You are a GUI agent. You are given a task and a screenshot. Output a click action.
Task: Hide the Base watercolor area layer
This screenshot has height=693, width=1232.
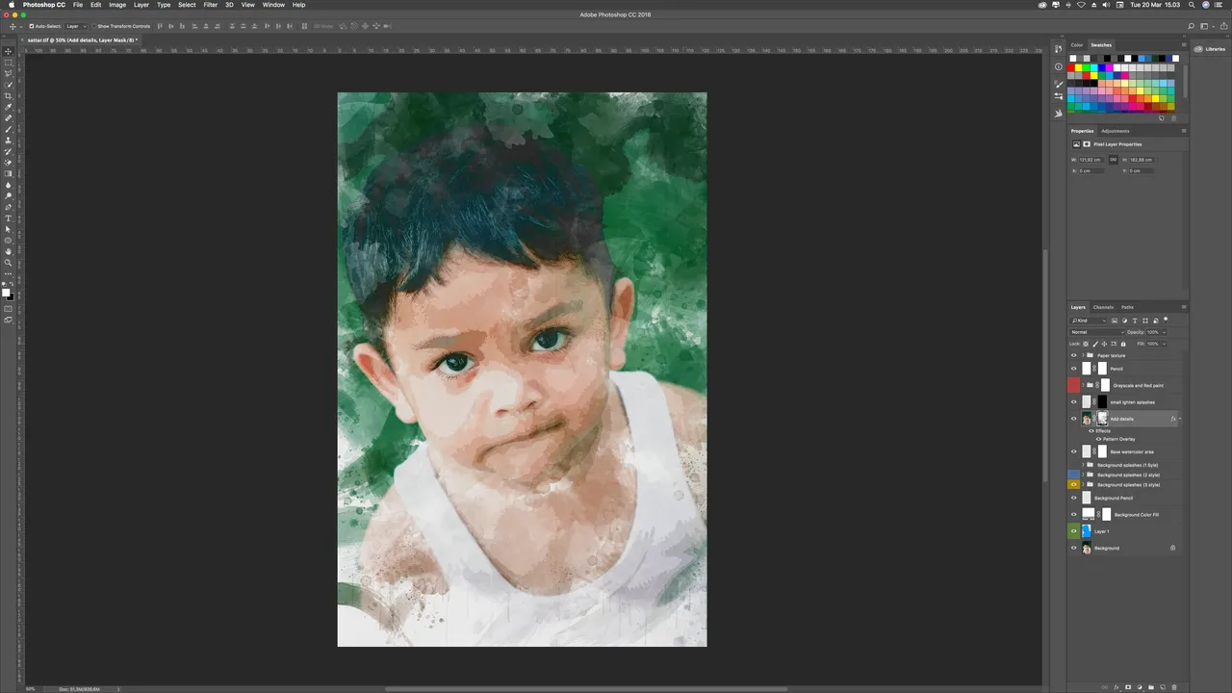pos(1074,451)
